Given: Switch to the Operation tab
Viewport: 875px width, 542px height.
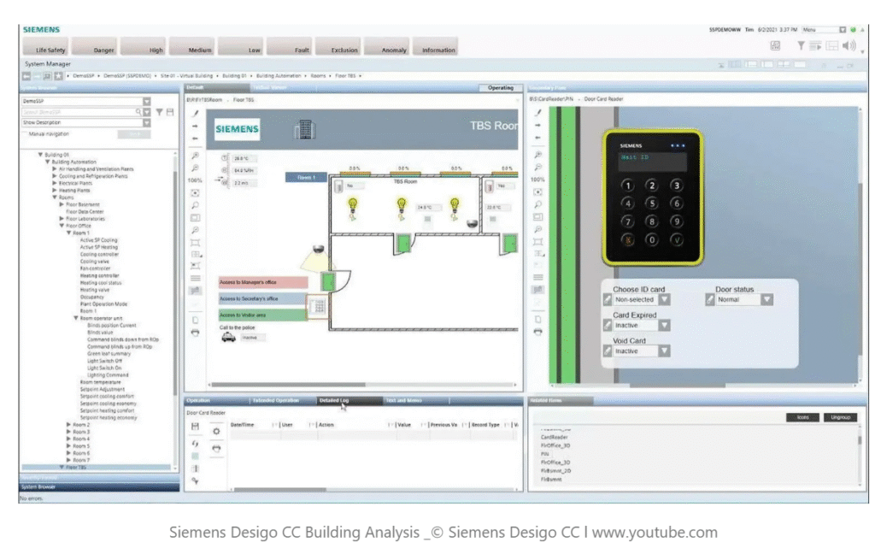Looking at the screenshot, I should pyautogui.click(x=216, y=401).
